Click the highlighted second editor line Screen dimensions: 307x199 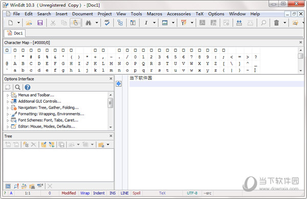tap(216, 84)
